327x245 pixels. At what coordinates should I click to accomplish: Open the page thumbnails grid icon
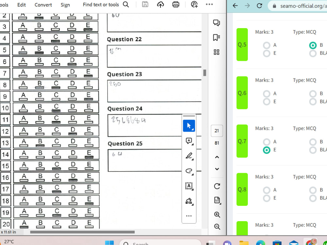[216, 52]
